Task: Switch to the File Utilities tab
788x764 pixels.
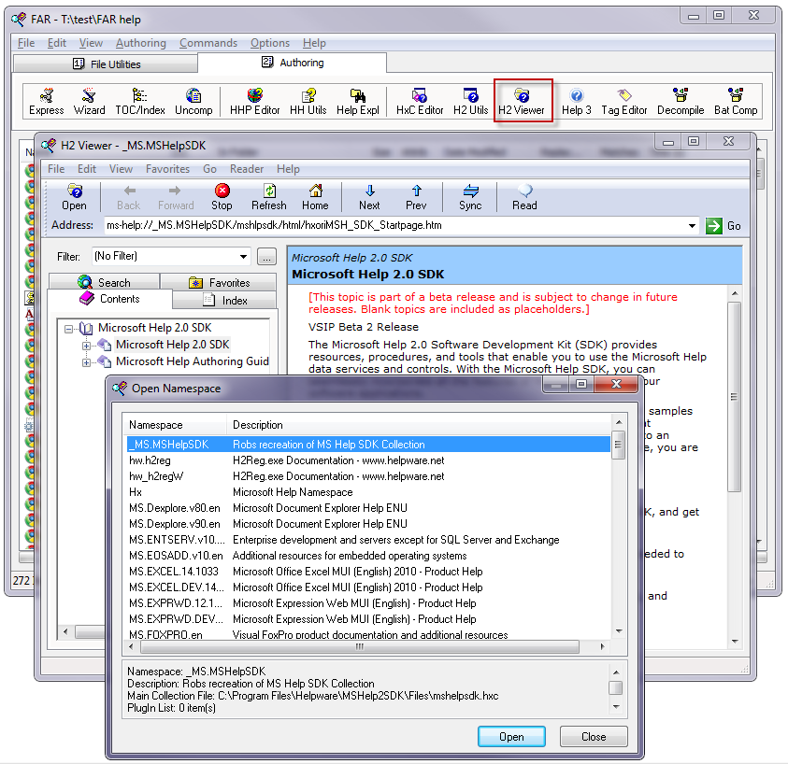Action: point(106,64)
